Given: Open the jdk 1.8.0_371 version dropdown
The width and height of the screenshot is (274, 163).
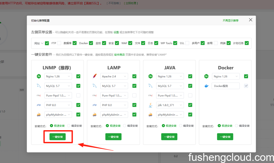Looking at the screenshot, I should (x=170, y=105).
